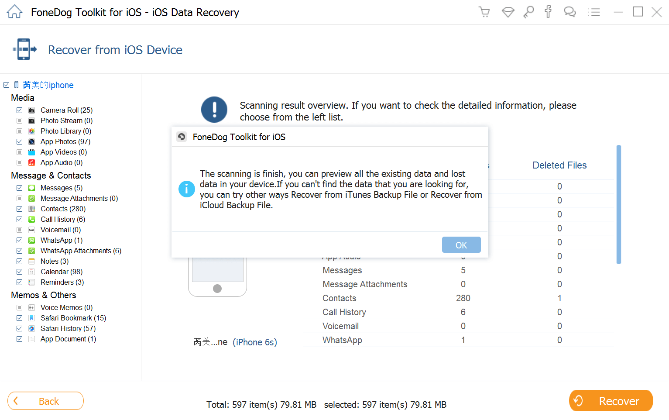Uncheck the Camera Roll checkbox

pos(19,110)
